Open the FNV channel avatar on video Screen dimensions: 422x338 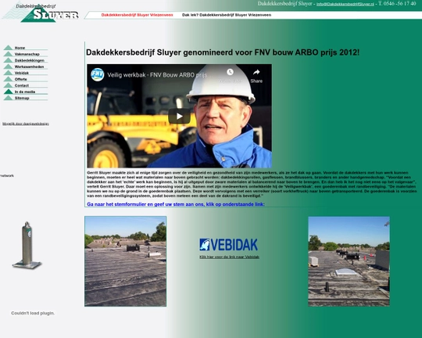98,74
